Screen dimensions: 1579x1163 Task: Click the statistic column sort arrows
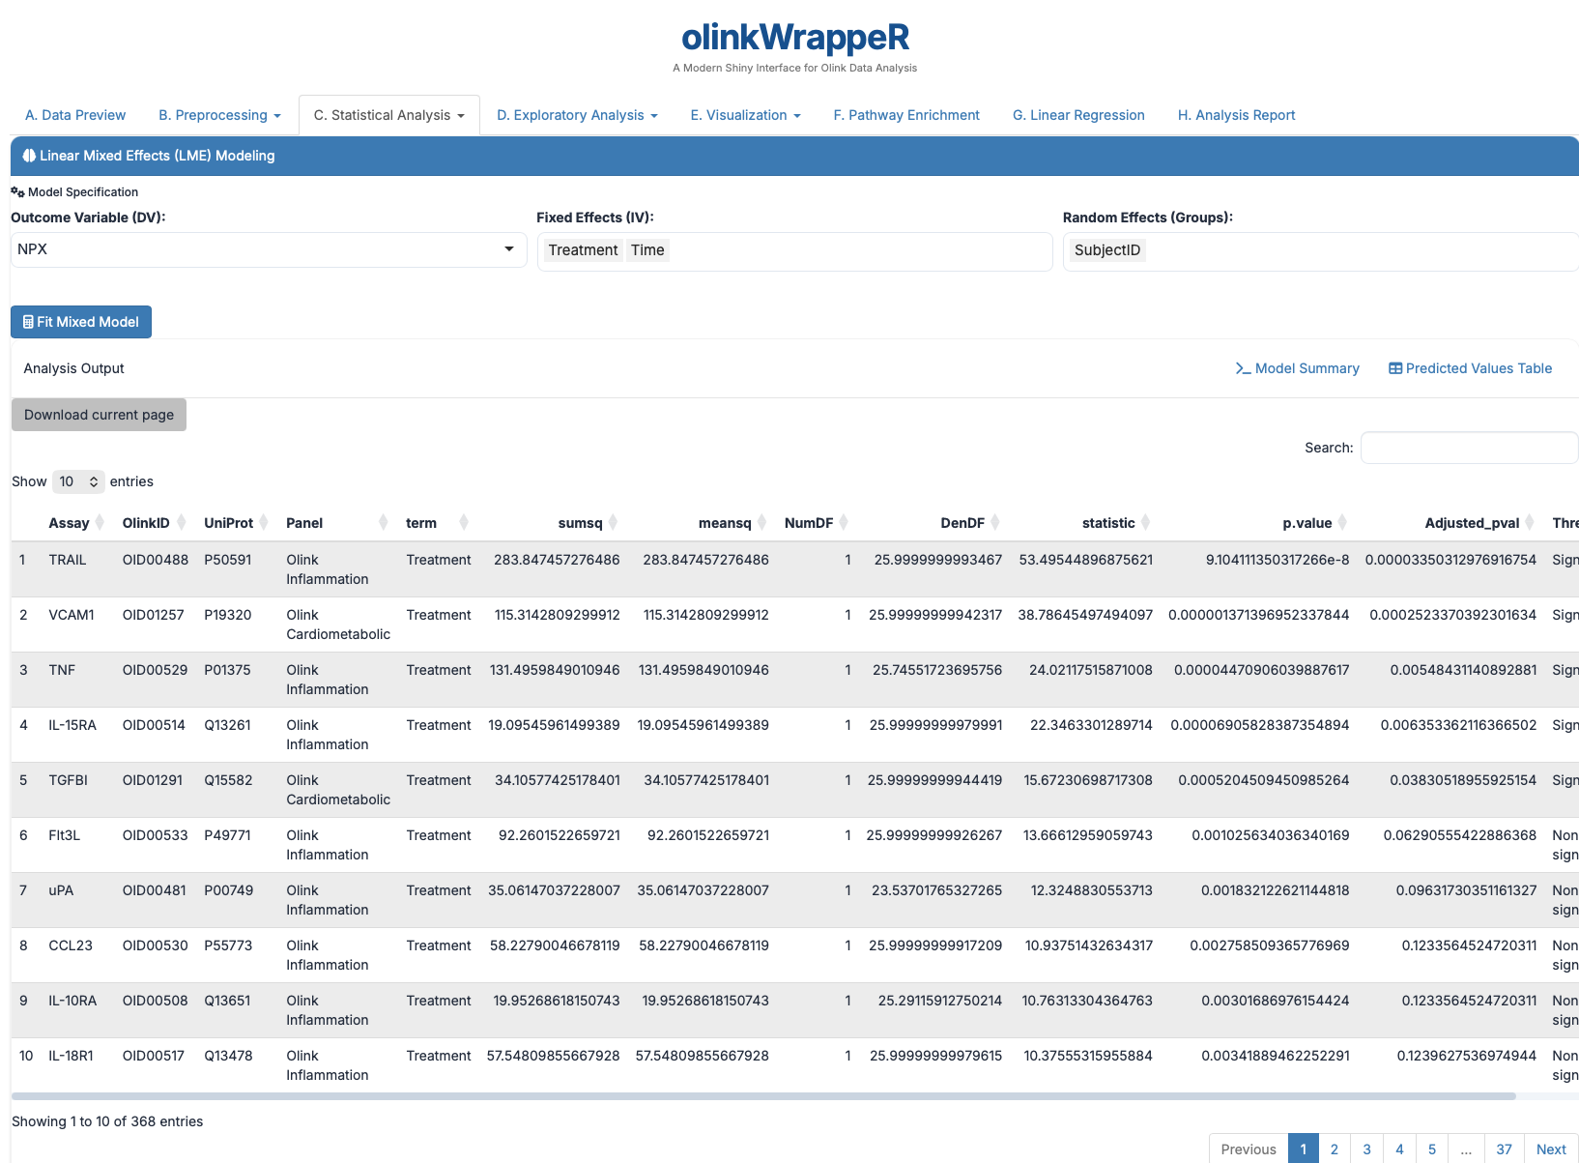(x=1145, y=523)
